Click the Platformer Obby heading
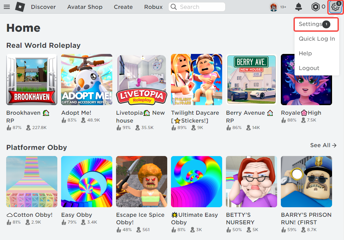Image resolution: width=344 pixels, height=240 pixels. coord(37,147)
